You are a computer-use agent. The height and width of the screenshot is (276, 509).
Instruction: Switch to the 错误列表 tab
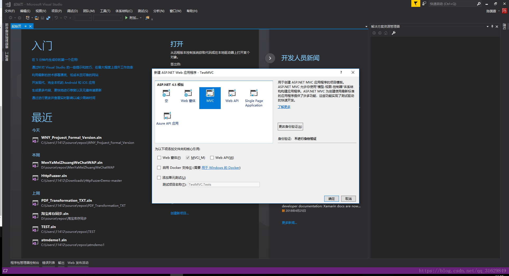(x=49, y=263)
